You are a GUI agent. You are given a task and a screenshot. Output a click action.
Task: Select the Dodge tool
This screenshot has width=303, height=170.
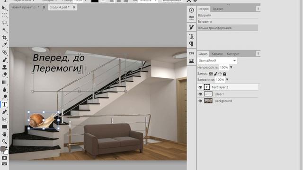[4, 97]
